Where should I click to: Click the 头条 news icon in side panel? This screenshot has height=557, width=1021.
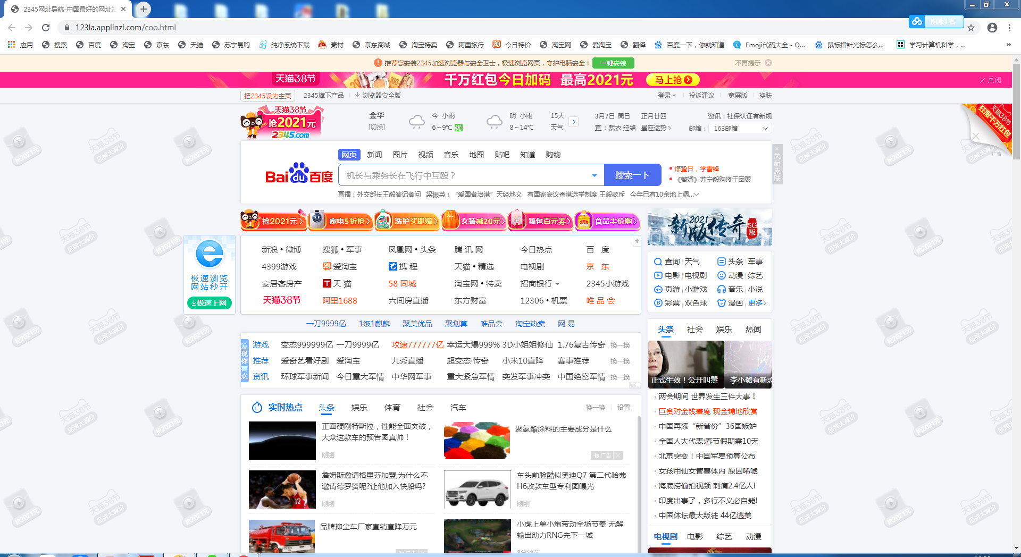coord(722,261)
